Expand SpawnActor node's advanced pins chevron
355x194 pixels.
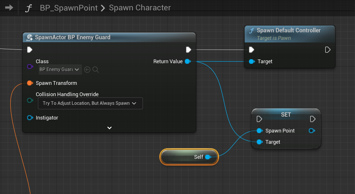(109, 128)
